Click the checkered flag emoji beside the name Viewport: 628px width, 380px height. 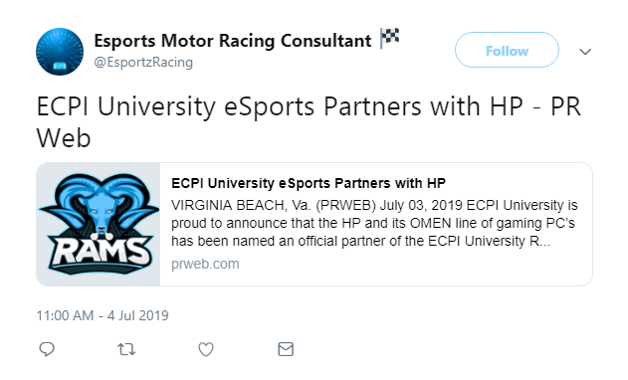(x=390, y=38)
